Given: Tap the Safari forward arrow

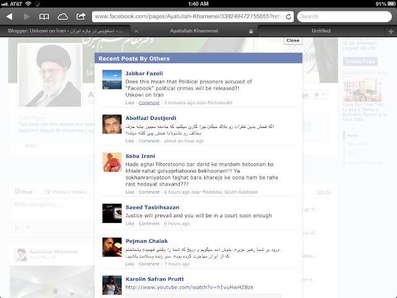Looking at the screenshot, I should [x=26, y=17].
